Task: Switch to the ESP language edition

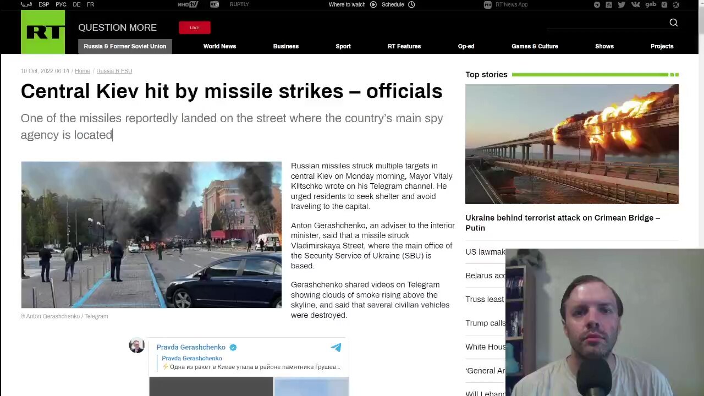Action: [x=44, y=4]
